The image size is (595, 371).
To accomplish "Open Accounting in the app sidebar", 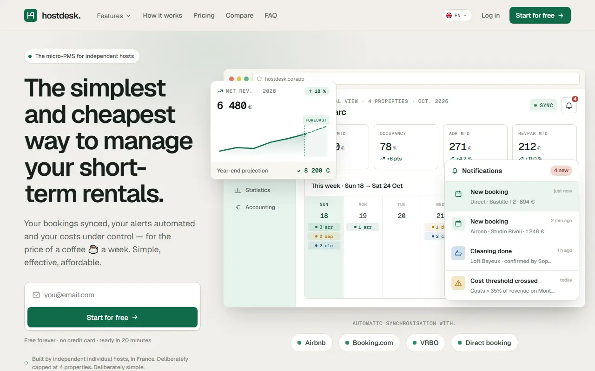I will pyautogui.click(x=260, y=207).
